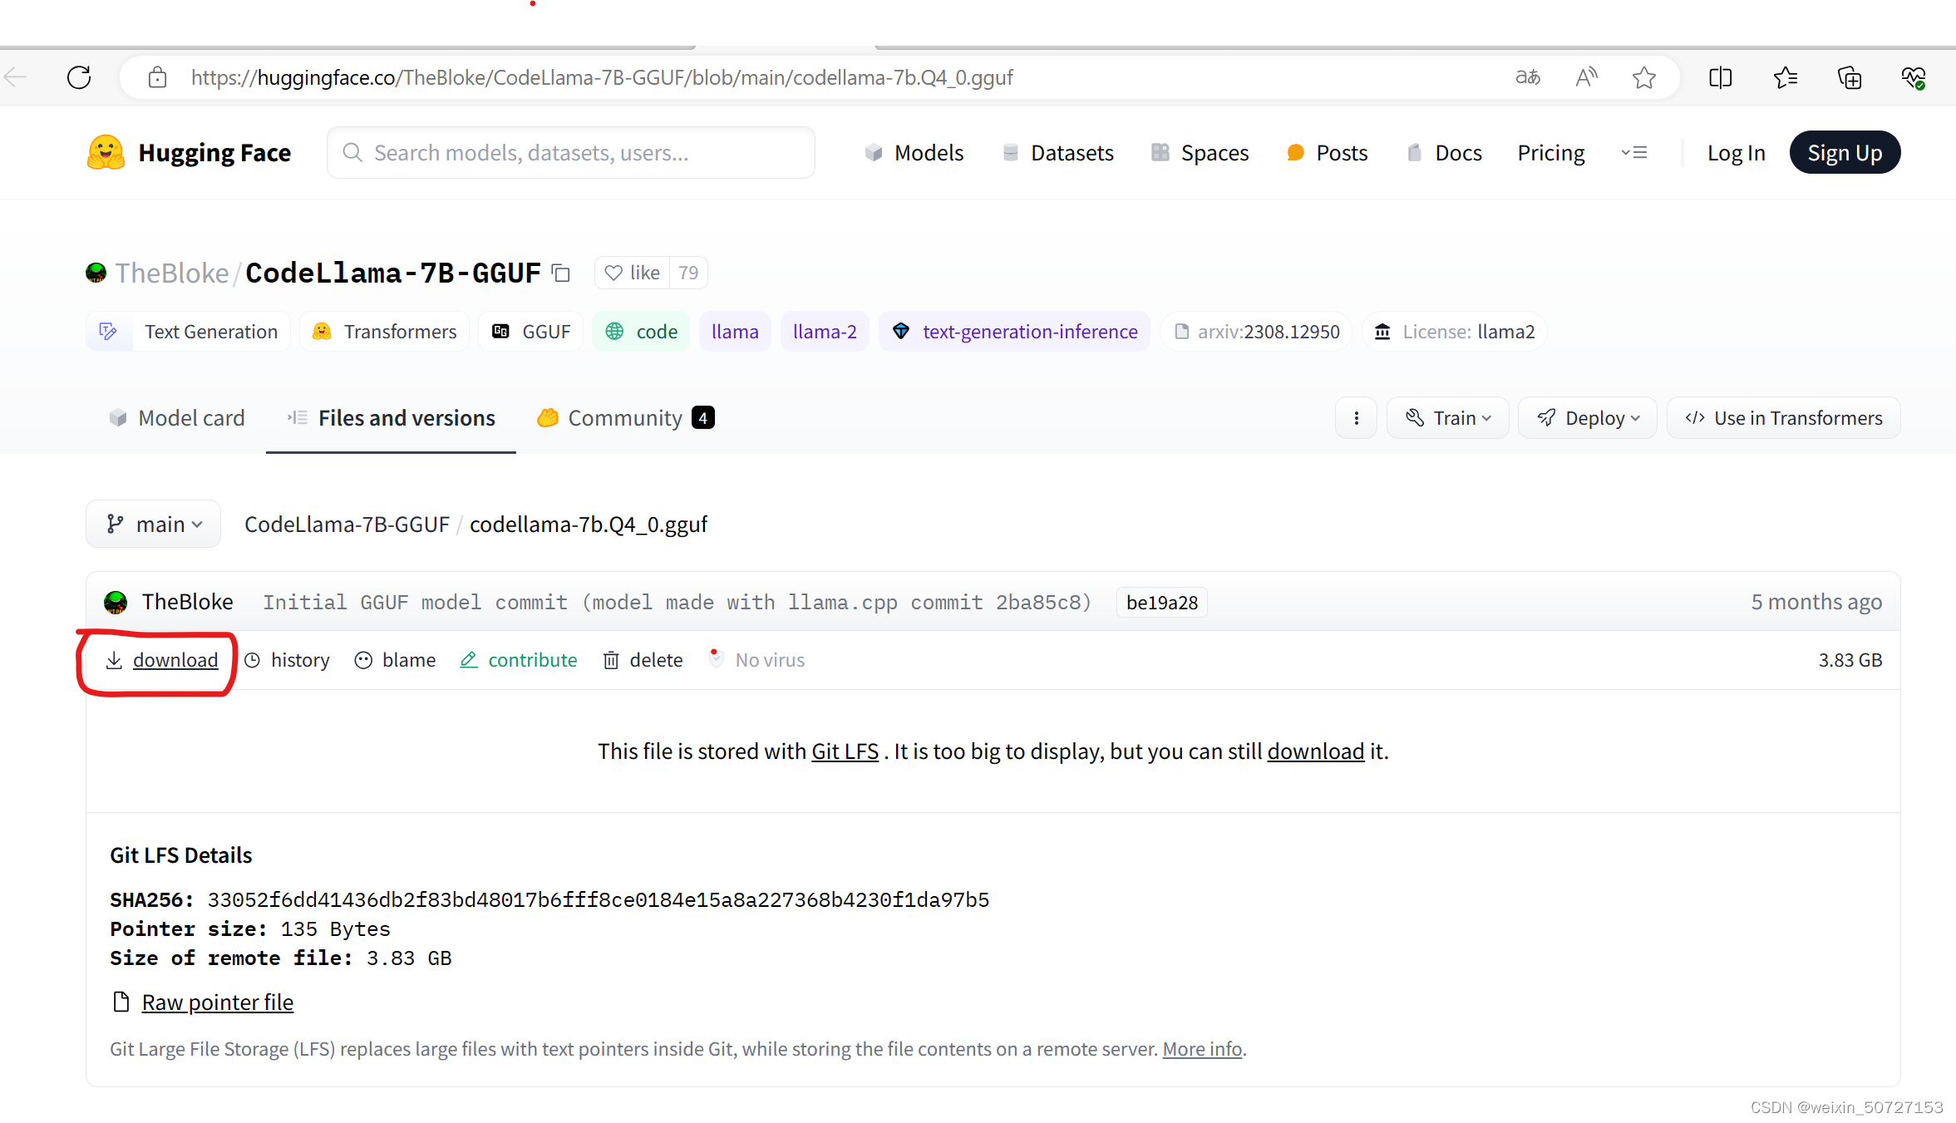Activate the read aloud icon

[x=1586, y=77]
